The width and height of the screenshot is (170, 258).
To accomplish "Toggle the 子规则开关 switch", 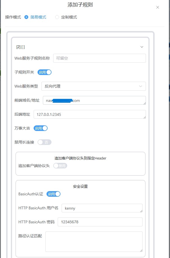I will (x=45, y=72).
